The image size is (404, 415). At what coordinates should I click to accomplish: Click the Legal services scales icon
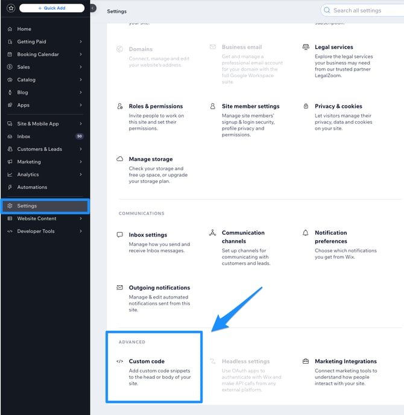click(x=306, y=47)
